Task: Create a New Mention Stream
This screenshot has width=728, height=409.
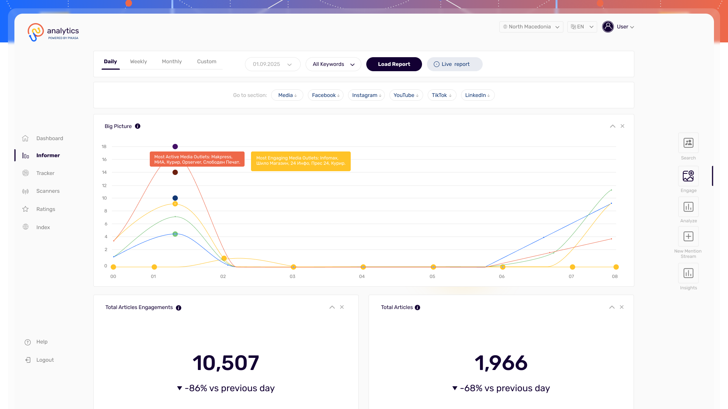Action: pyautogui.click(x=688, y=236)
